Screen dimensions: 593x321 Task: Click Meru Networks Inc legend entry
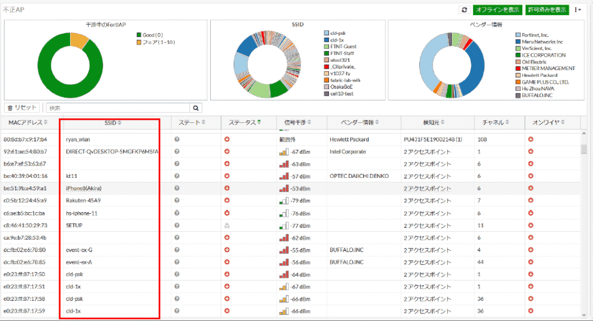539,42
